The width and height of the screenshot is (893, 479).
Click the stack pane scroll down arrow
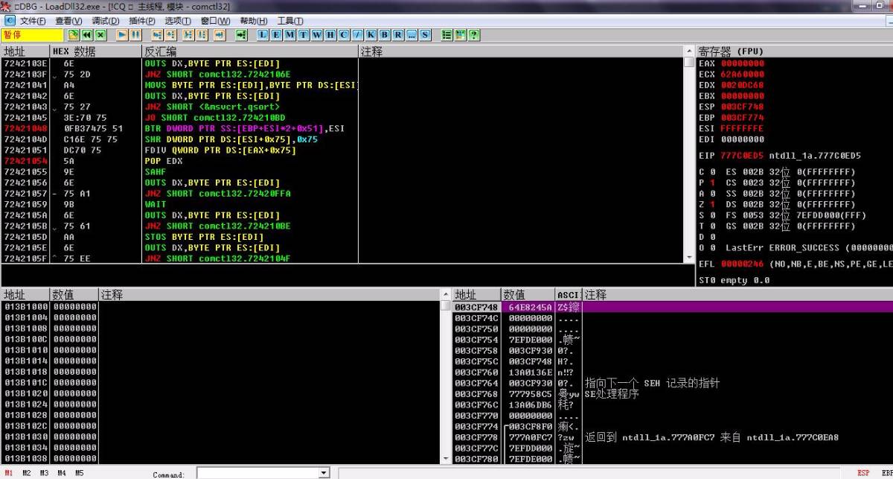click(x=446, y=459)
